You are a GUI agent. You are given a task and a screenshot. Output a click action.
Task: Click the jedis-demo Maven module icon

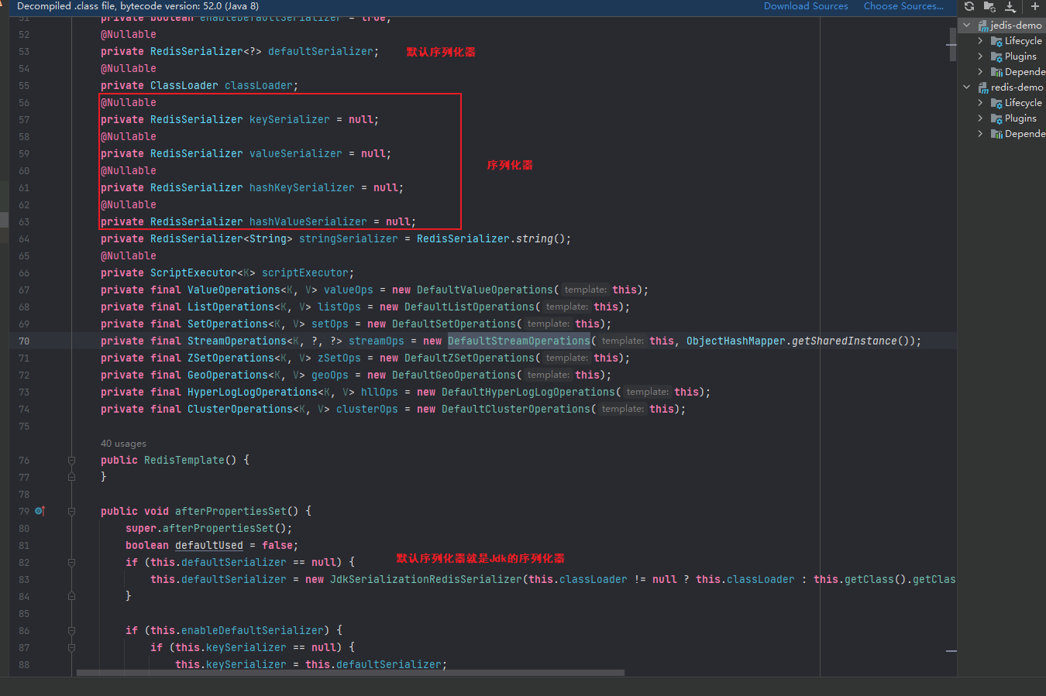coord(982,26)
